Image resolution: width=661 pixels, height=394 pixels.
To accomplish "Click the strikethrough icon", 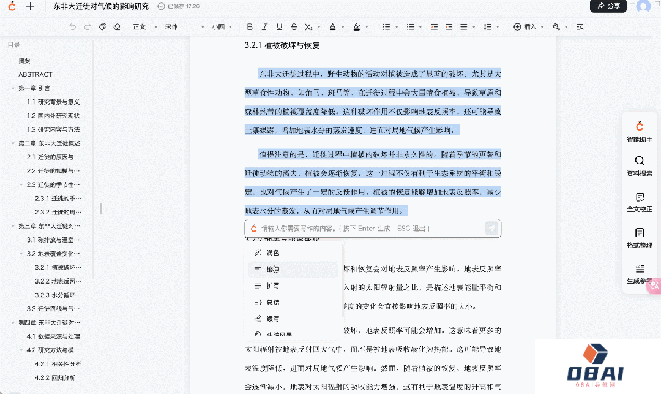I will [x=294, y=27].
